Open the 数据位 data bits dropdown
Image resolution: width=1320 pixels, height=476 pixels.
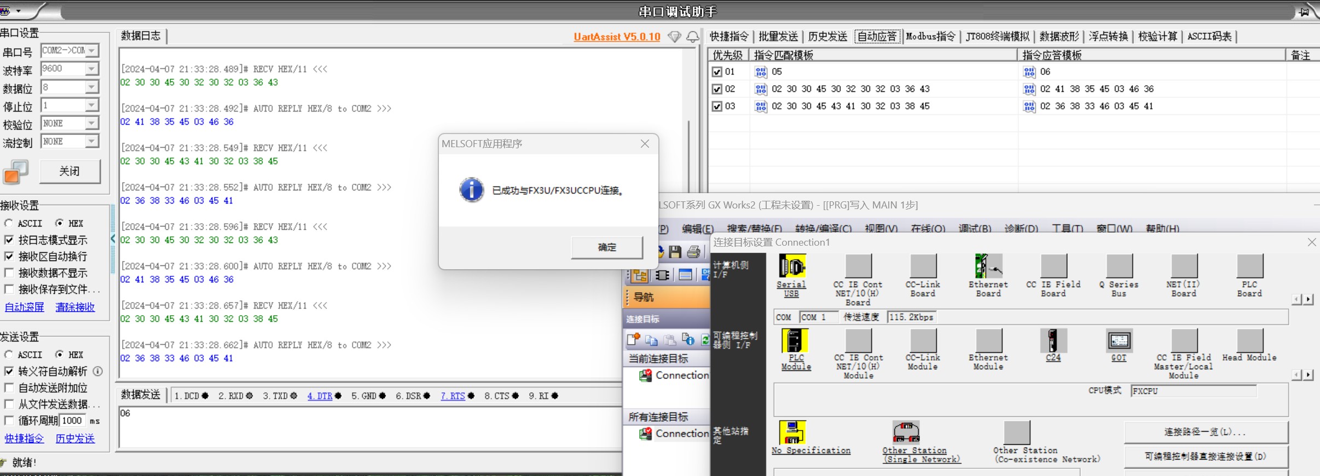tap(92, 87)
